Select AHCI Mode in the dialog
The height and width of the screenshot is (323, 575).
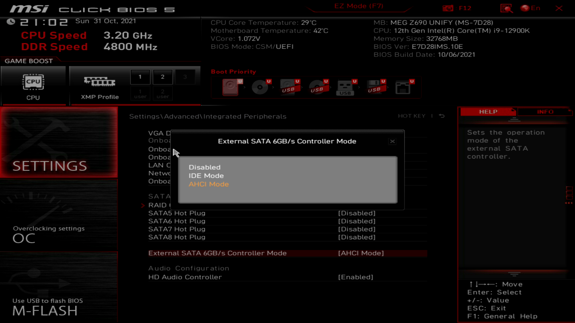(x=209, y=184)
